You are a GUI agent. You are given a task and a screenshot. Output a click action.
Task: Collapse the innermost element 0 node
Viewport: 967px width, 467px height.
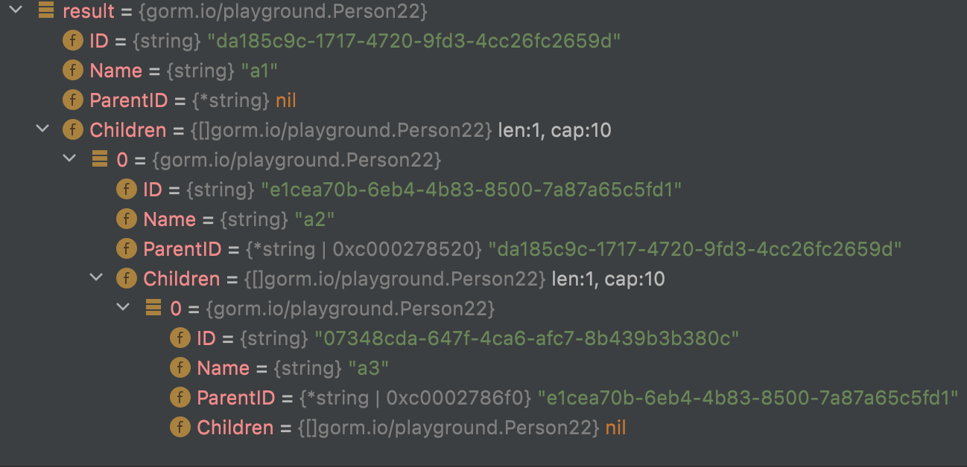(x=123, y=308)
